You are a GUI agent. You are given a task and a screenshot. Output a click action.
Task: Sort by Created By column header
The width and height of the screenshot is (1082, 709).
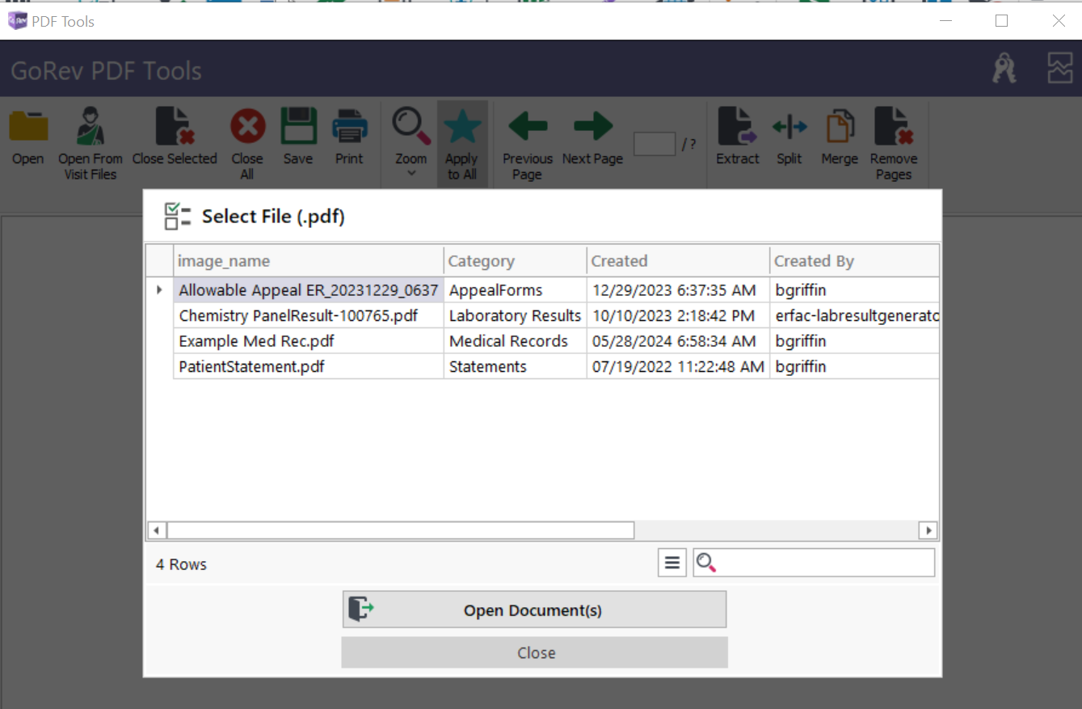[x=854, y=261]
